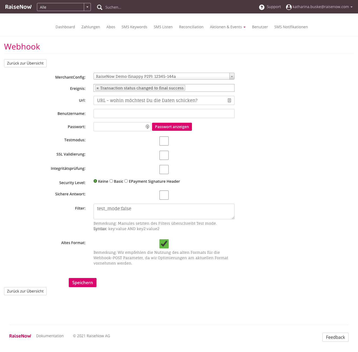Go to Zahlungen

tap(91, 27)
